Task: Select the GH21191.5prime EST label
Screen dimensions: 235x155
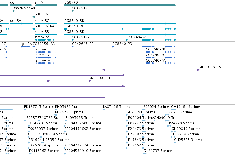Action: pyautogui.click(x=141, y=112)
